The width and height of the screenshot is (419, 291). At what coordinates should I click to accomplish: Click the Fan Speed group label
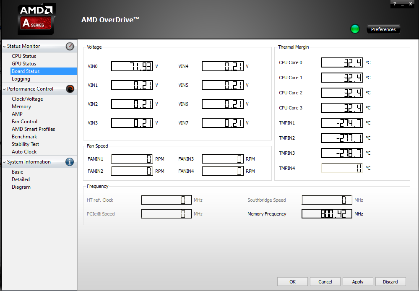click(x=97, y=146)
